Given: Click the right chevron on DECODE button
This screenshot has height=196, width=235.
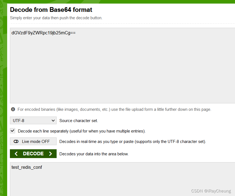Looking at the screenshot, I should click(51, 154).
